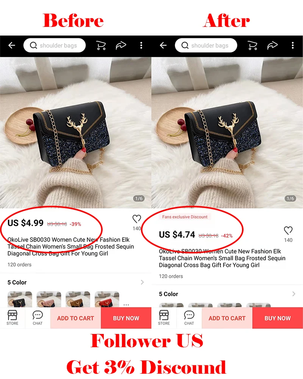Expand the 5 Color chevron in After screen

pos(294,294)
